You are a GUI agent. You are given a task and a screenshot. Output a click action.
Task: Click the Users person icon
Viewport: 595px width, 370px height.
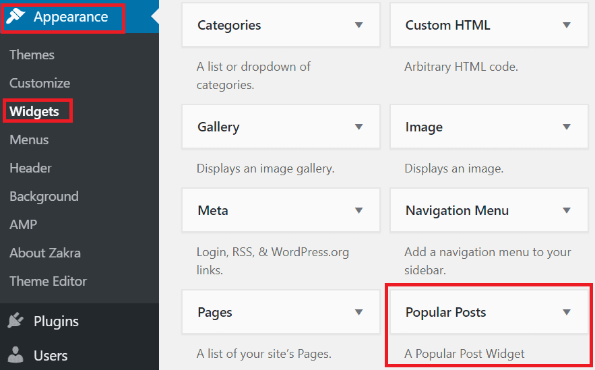[15, 355]
